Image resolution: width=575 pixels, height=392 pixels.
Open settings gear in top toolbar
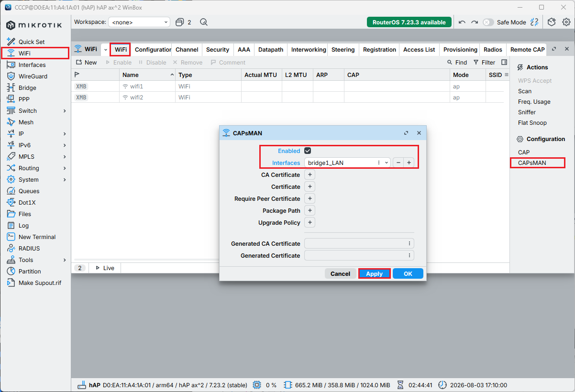[x=566, y=22]
